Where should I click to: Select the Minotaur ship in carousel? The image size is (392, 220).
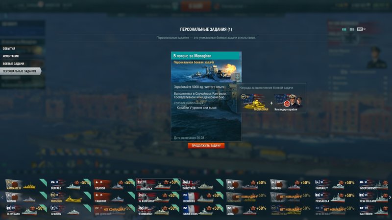pyautogui.click(x=202, y=185)
